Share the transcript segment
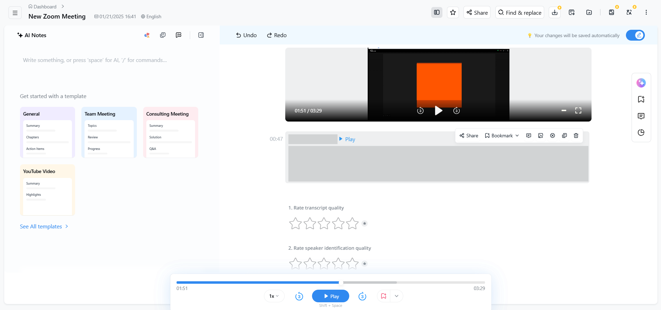 [x=469, y=136]
